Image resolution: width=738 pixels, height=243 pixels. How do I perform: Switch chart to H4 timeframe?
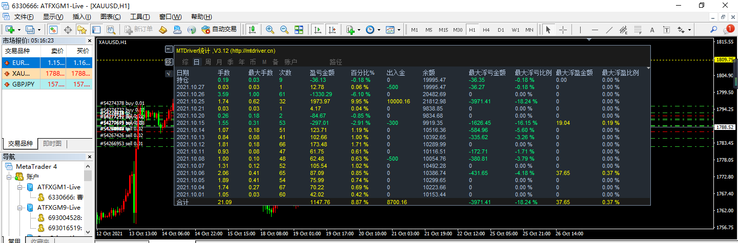tap(486, 30)
